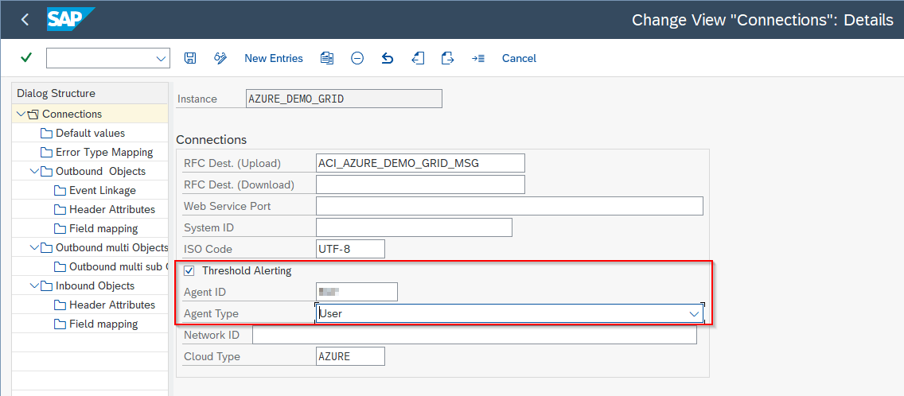Click the Delete minus-circle icon
This screenshot has width=904, height=396.
357,58
